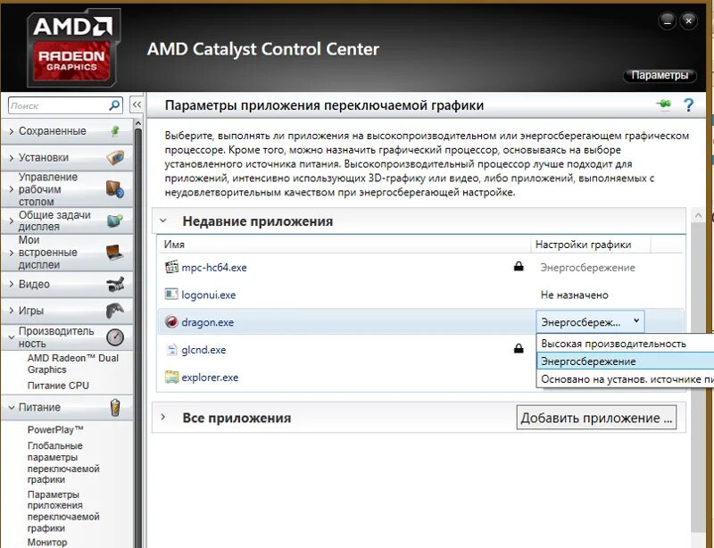714x548 pixels.
Task: Select Высокая производительность option
Action: pos(626,344)
